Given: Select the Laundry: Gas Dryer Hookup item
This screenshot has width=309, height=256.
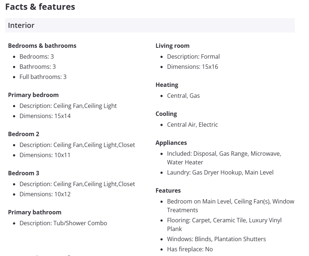Looking at the screenshot, I should pyautogui.click(x=220, y=172).
